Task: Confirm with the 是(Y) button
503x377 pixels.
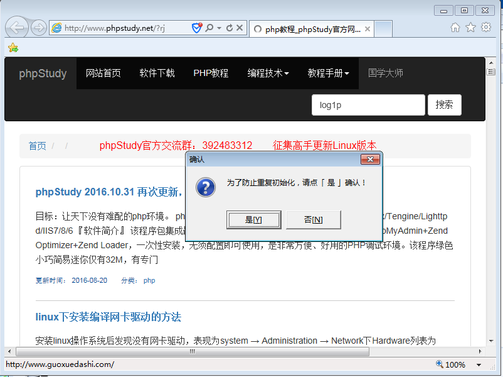Action: 254,220
